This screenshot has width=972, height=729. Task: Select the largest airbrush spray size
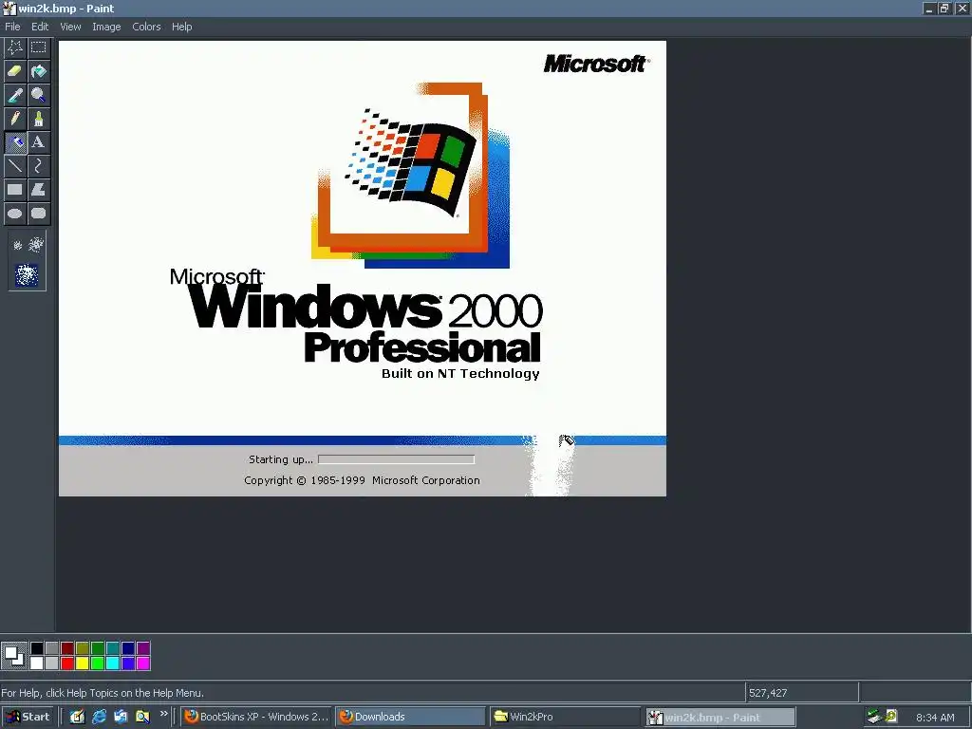tap(27, 274)
